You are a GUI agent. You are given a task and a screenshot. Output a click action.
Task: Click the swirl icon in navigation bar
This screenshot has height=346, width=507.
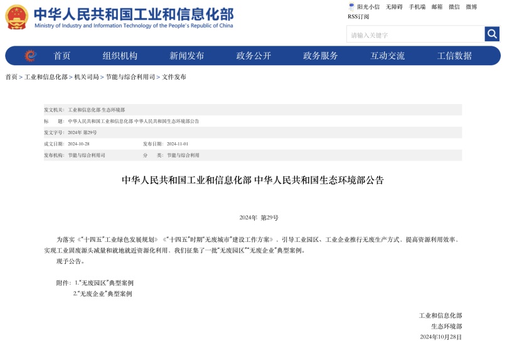click(30, 56)
